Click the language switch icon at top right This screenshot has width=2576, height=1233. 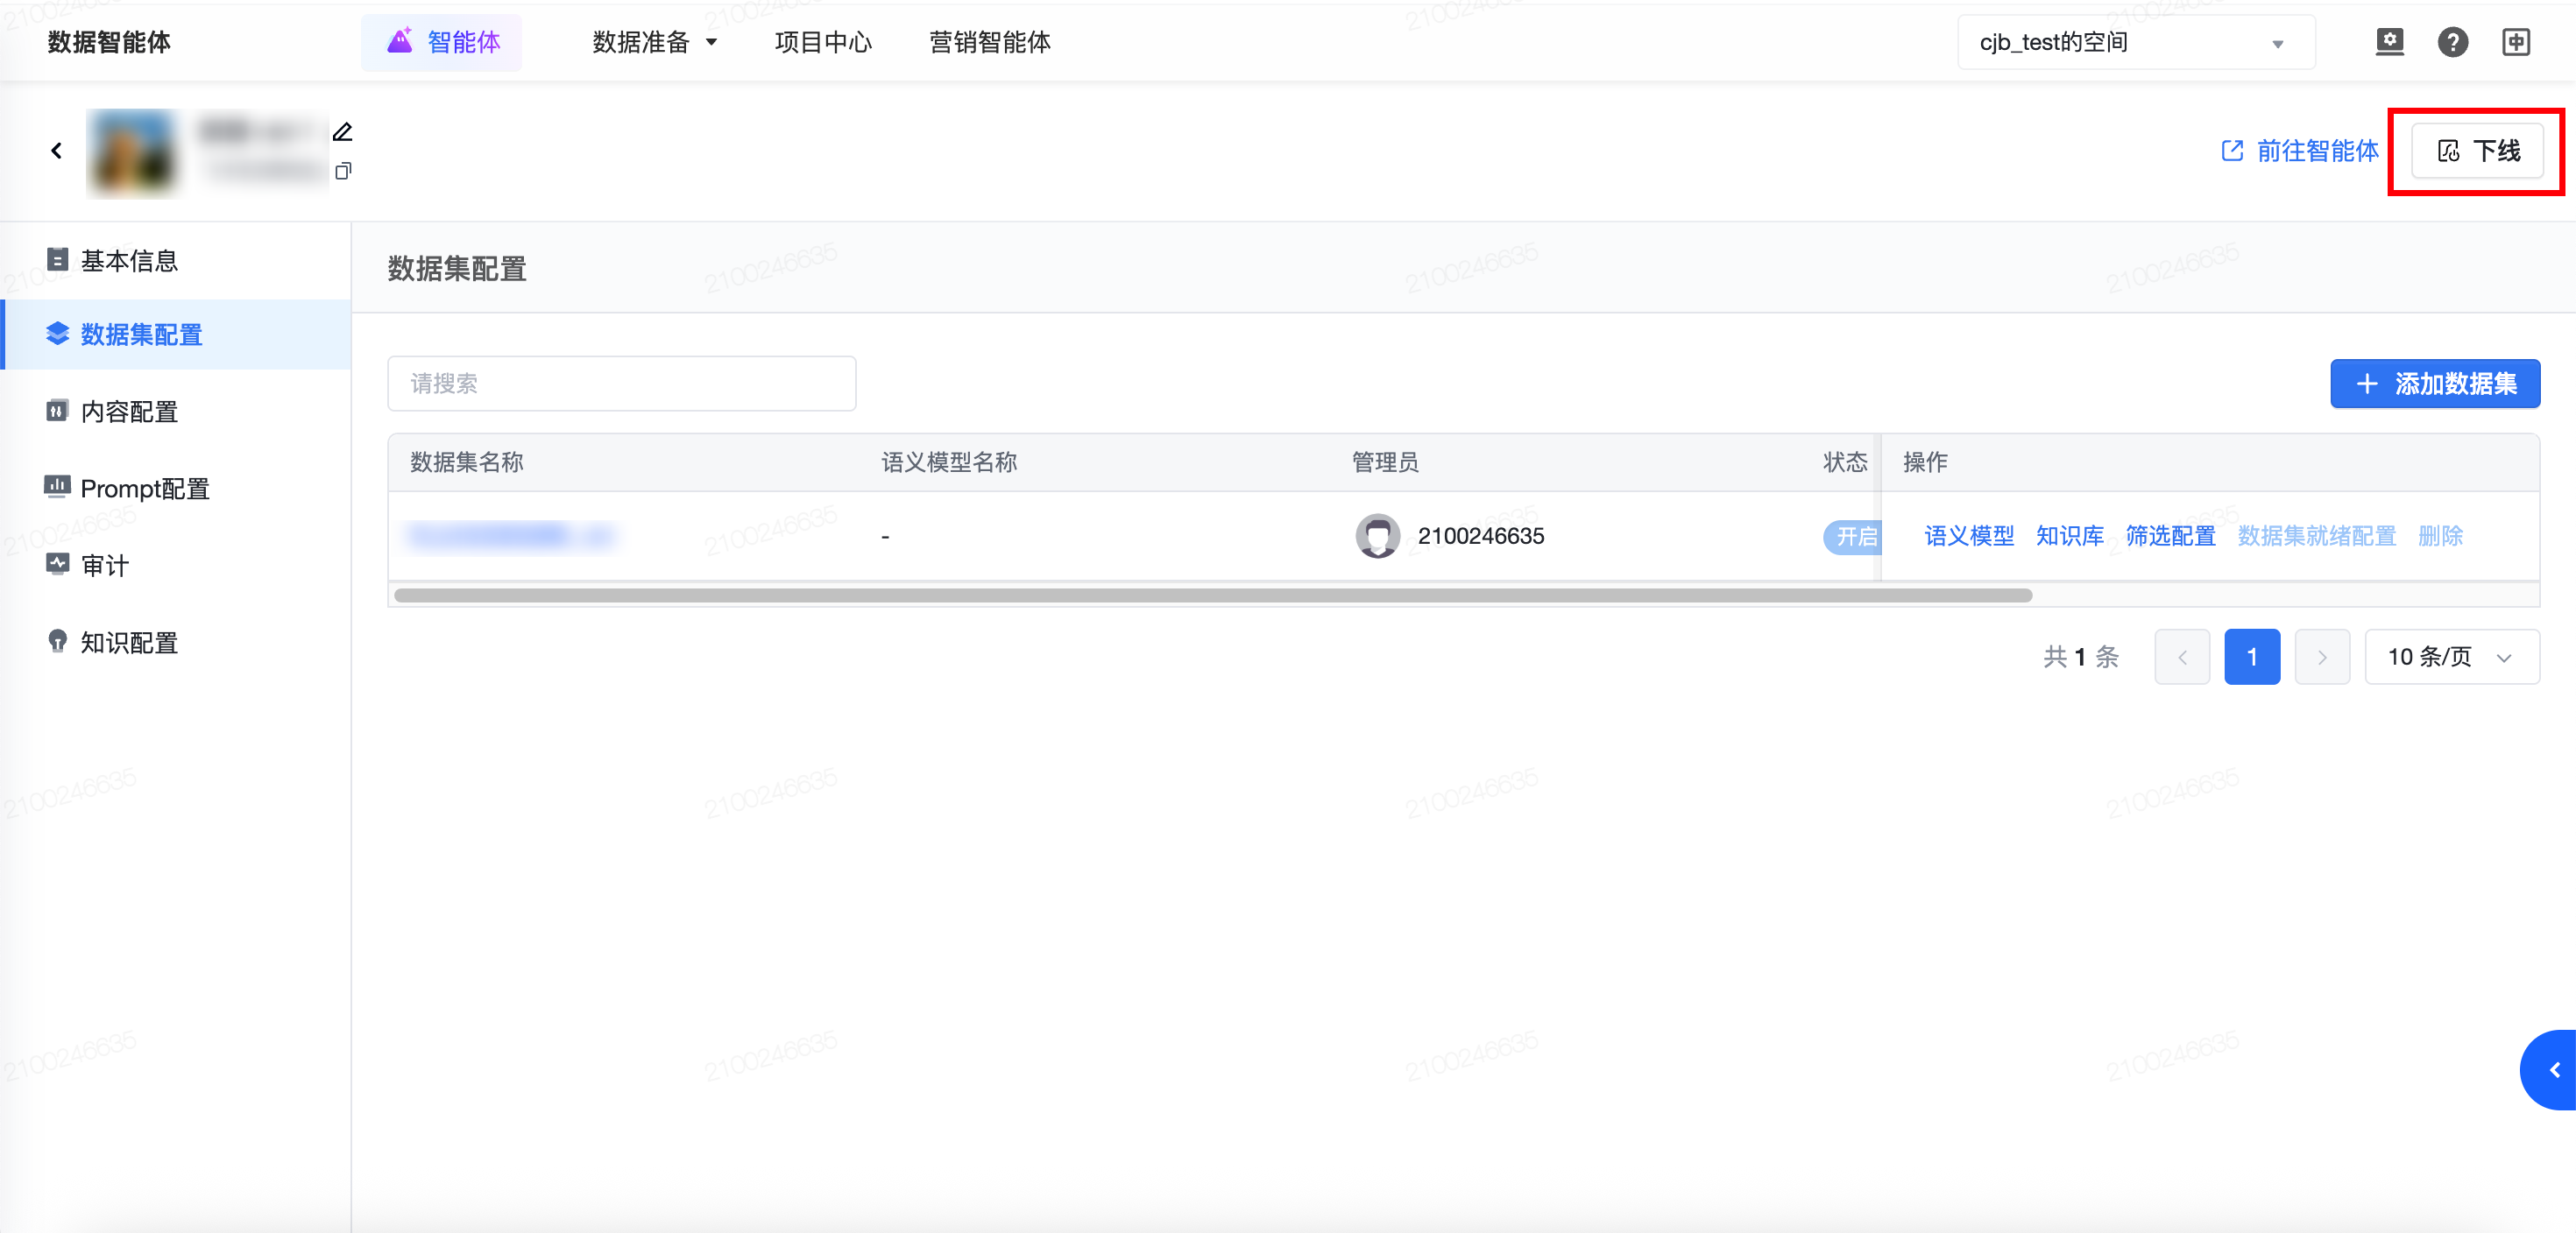point(2515,42)
